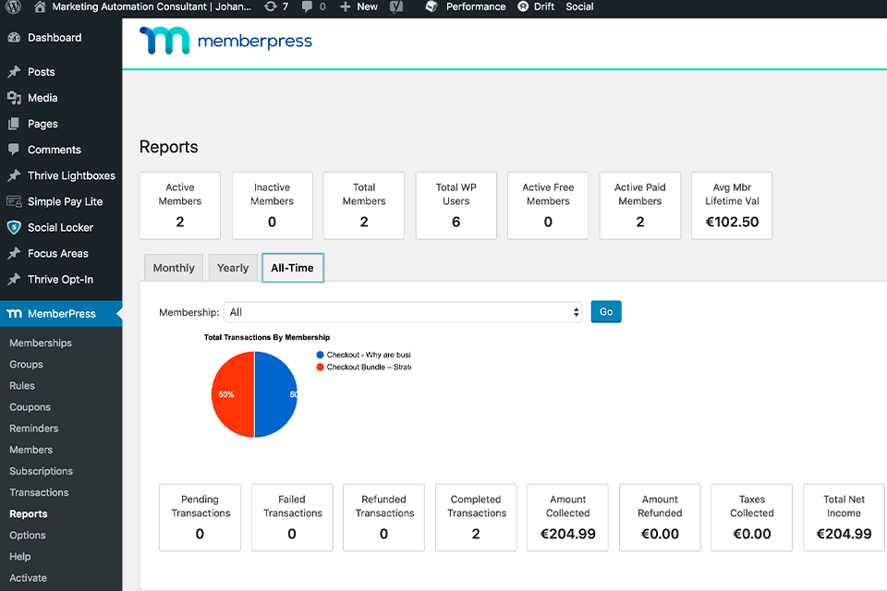Click the updates refresh icon

(x=270, y=6)
